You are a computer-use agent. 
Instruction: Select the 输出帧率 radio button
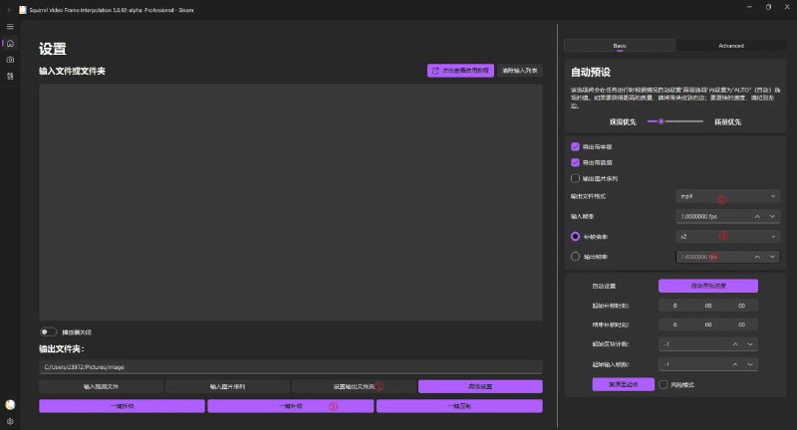pos(575,256)
